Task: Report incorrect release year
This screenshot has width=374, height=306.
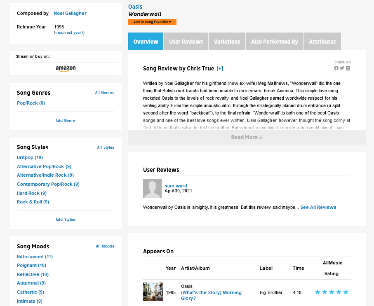Action: [x=69, y=32]
